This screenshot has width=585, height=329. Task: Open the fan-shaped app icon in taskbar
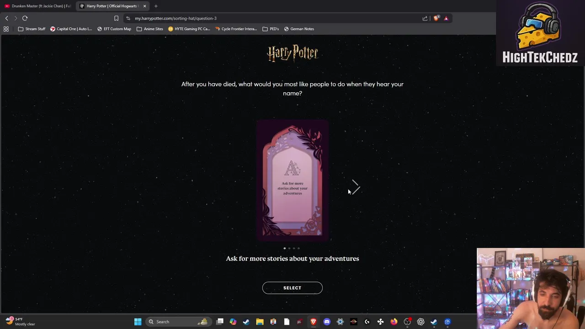380,322
